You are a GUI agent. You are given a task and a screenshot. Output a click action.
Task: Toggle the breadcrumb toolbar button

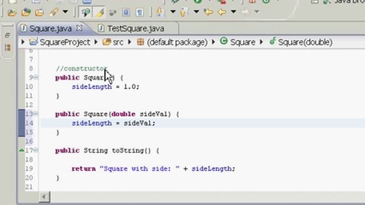(86, 12)
